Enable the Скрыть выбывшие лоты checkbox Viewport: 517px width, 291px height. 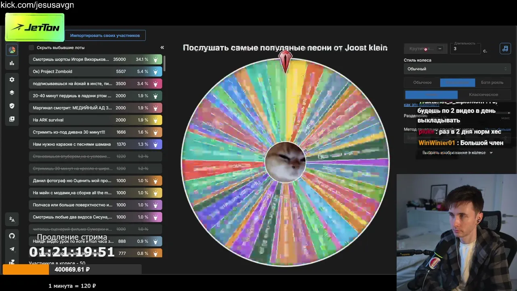click(31, 48)
